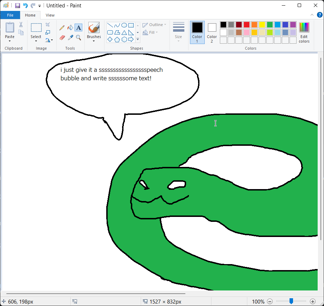Open the Select dropdown arrow

click(36, 41)
